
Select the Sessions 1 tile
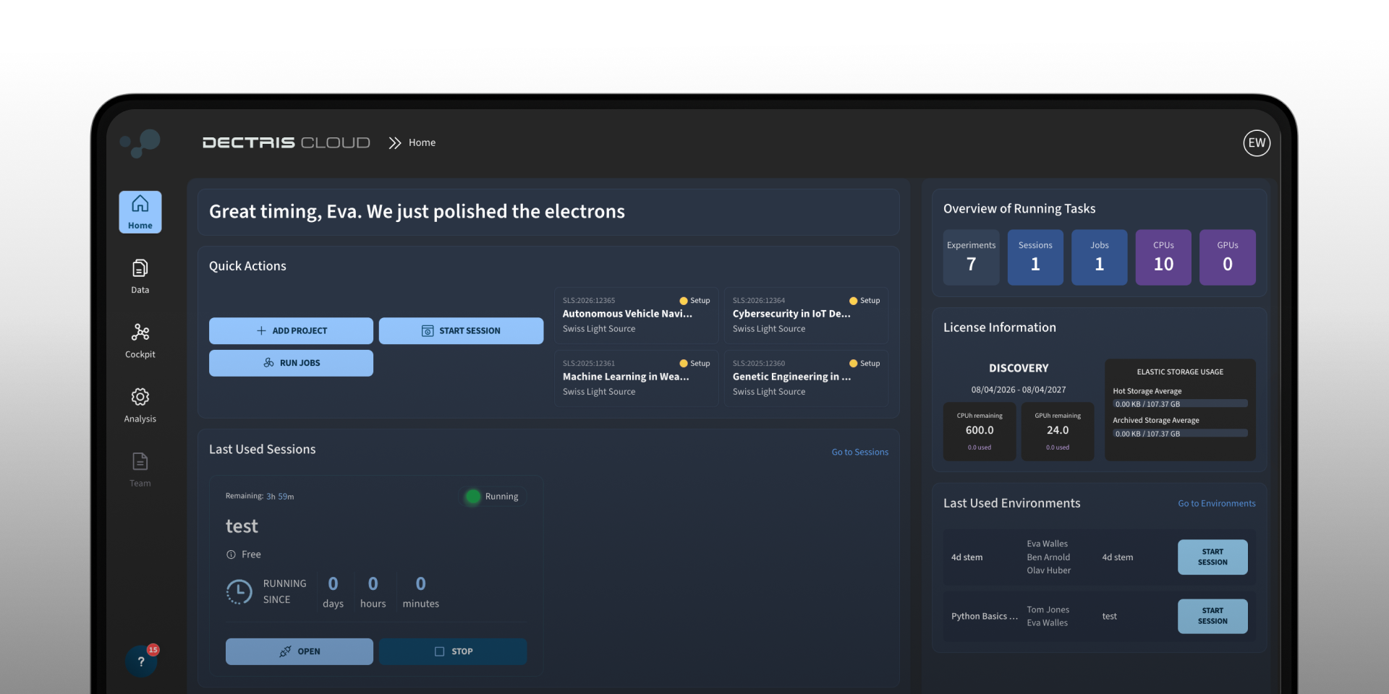point(1035,257)
